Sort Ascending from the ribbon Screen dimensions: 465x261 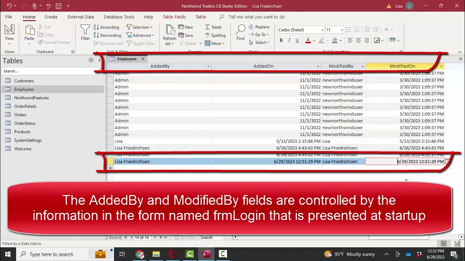pyautogui.click(x=106, y=27)
